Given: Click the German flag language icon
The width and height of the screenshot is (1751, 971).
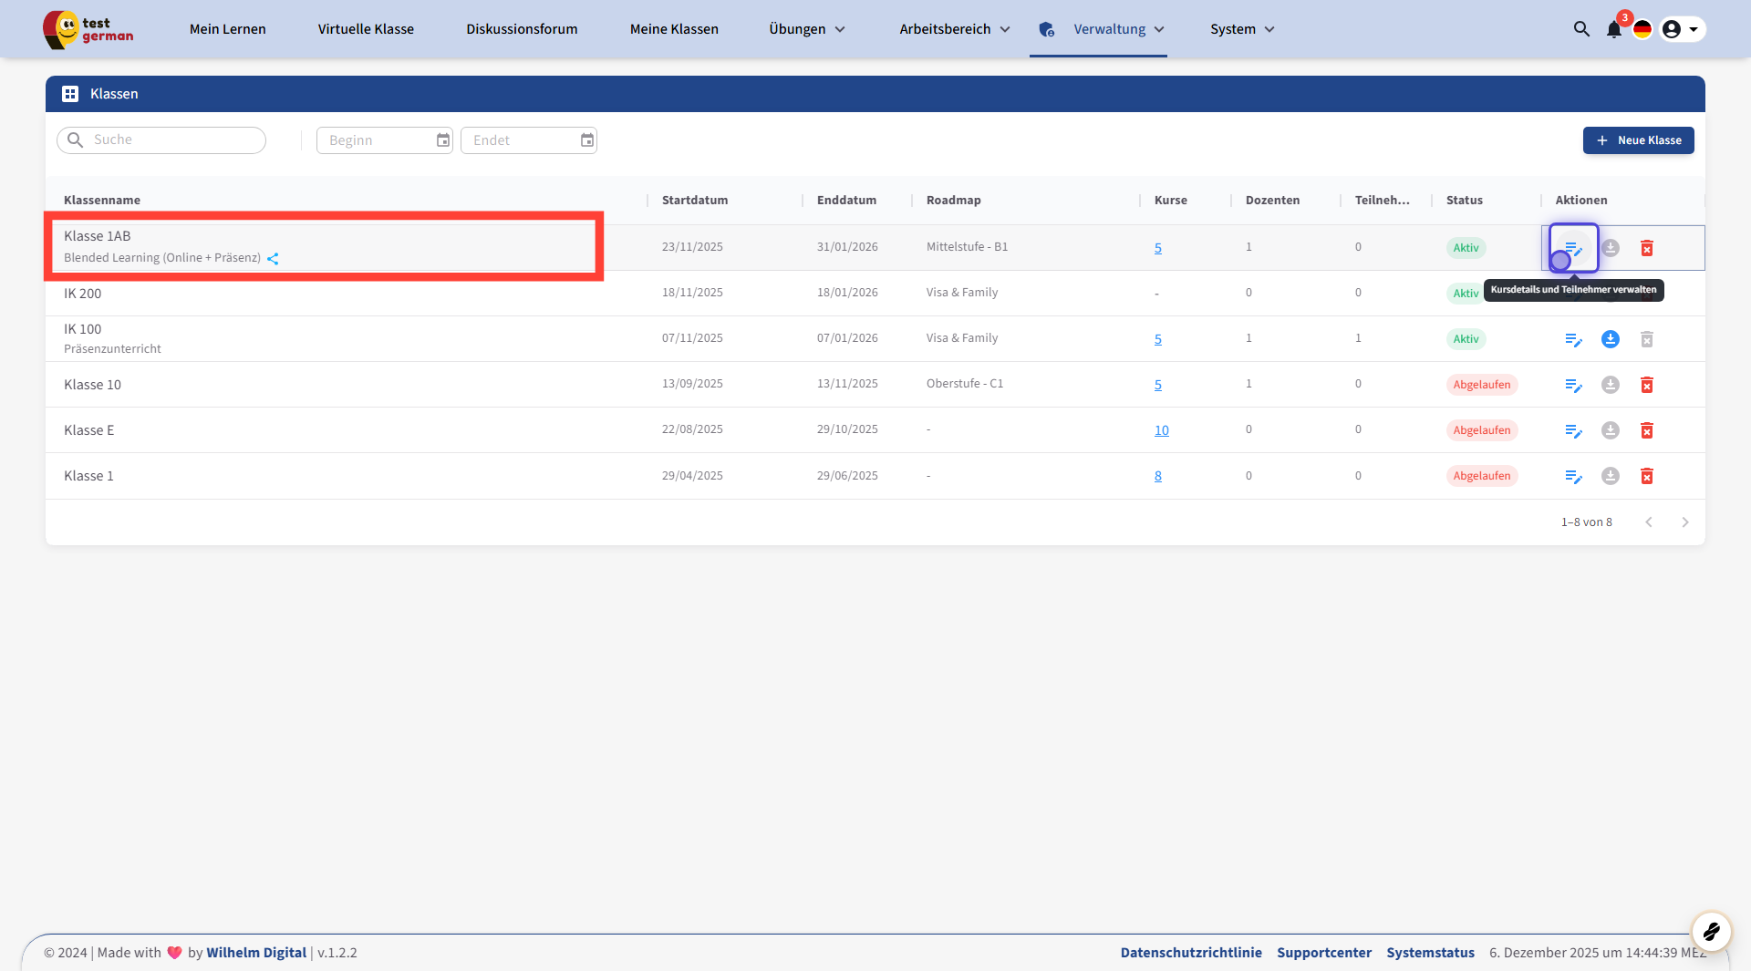Looking at the screenshot, I should pyautogui.click(x=1642, y=29).
